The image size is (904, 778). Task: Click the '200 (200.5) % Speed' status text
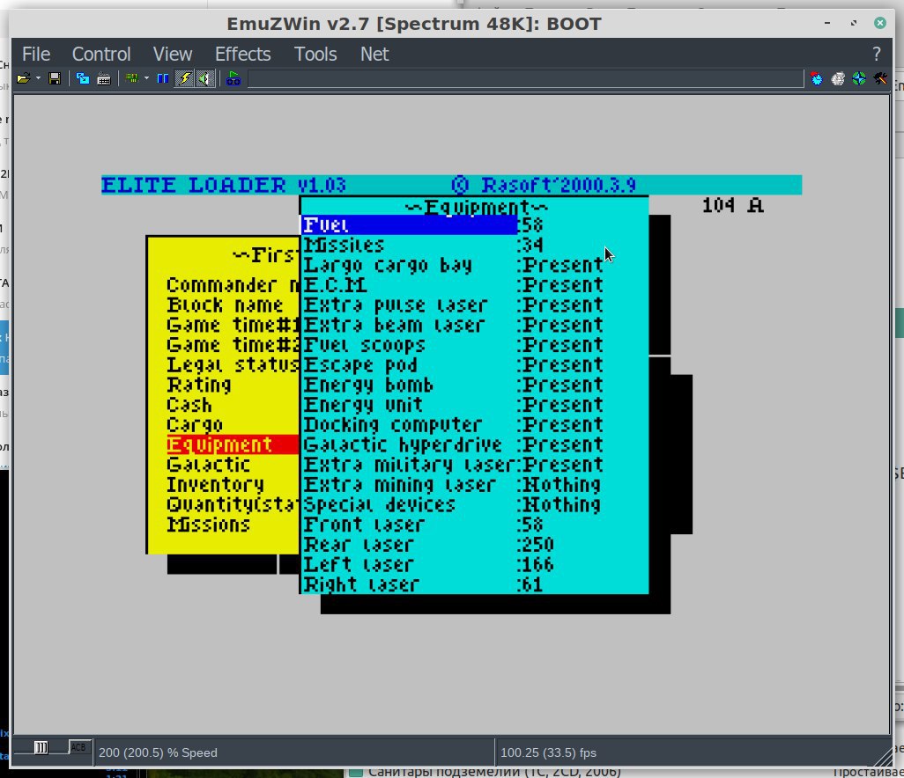158,752
